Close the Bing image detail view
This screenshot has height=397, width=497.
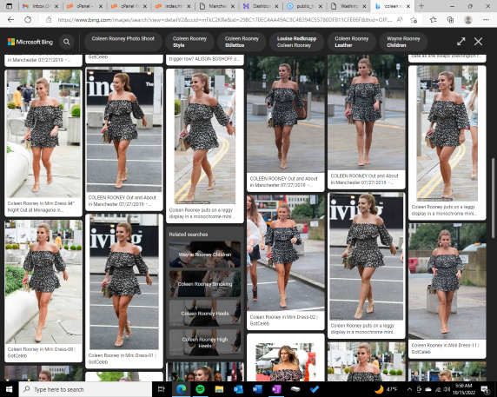point(478,42)
